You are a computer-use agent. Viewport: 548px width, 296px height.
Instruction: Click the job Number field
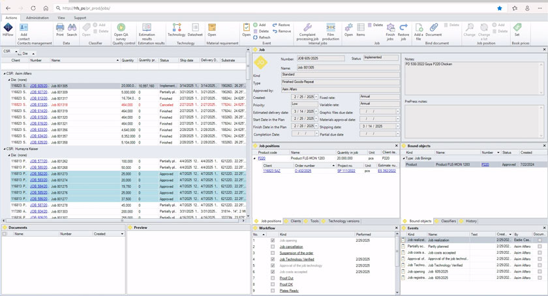point(322,59)
